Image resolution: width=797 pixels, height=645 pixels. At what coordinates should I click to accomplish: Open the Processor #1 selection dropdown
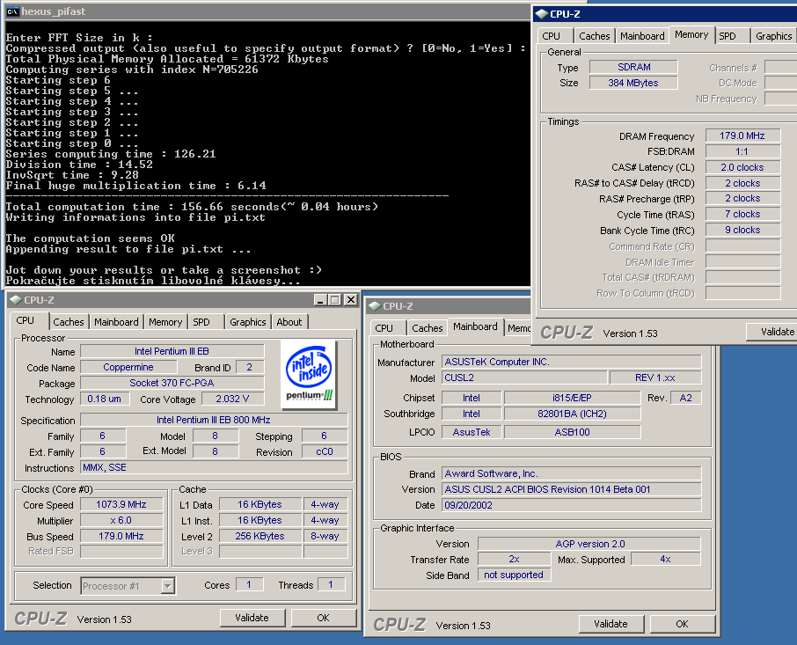(x=167, y=585)
